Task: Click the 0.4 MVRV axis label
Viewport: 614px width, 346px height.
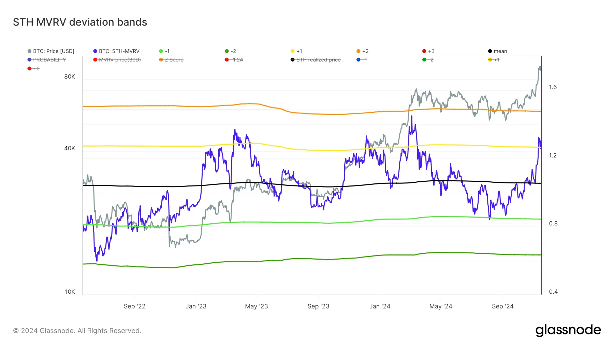Action: 553,292
